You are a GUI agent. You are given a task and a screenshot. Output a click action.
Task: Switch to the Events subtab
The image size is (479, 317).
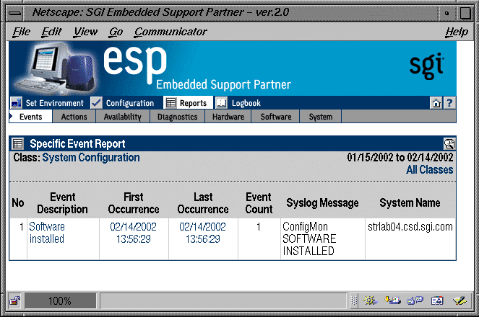pos(30,117)
